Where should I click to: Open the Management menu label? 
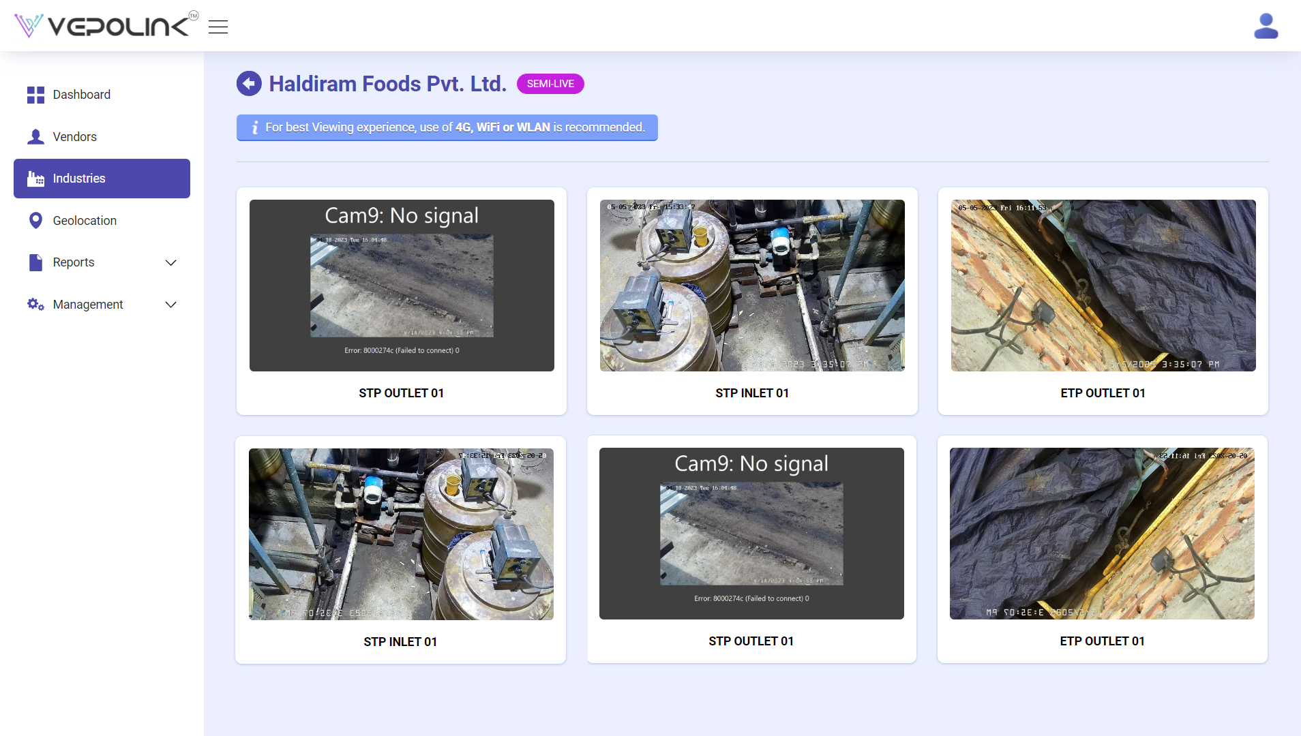[88, 305]
